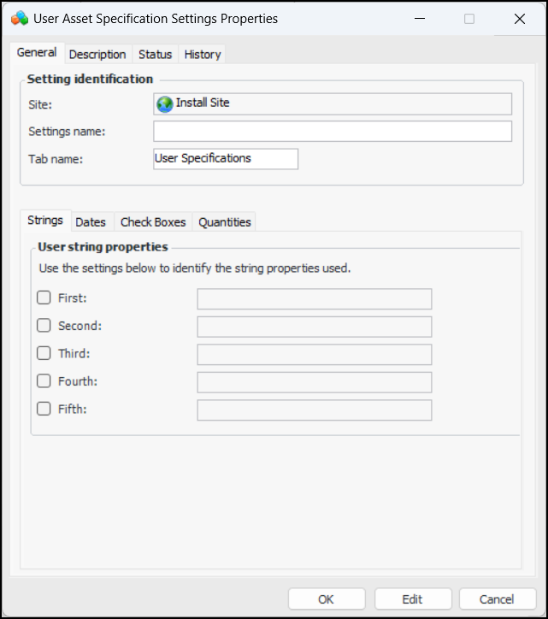Image resolution: width=548 pixels, height=619 pixels.
Task: Check the Fourth string property checkbox
Action: tap(44, 381)
